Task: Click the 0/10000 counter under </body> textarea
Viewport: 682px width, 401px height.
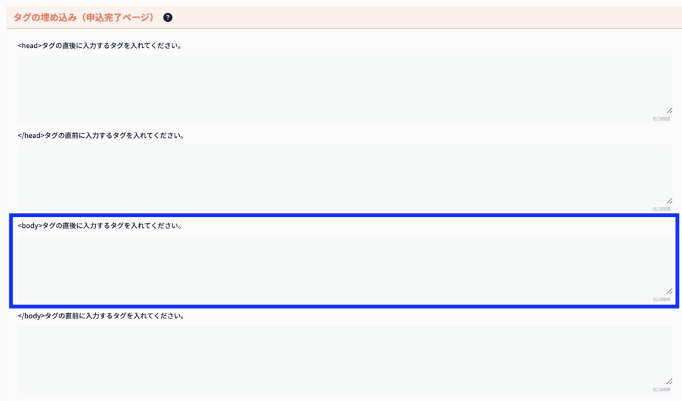Action: pyautogui.click(x=661, y=389)
